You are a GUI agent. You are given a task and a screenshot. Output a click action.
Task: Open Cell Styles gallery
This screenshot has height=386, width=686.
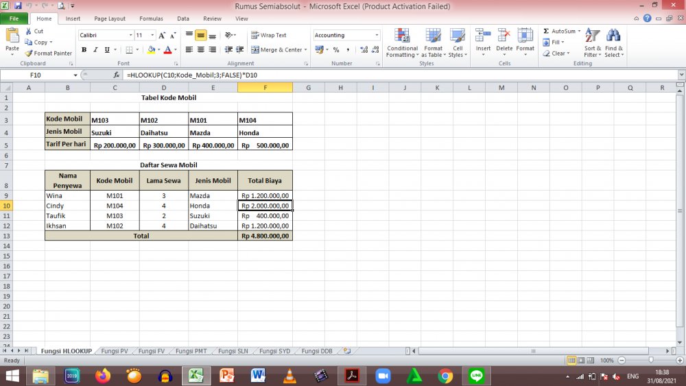pos(458,43)
